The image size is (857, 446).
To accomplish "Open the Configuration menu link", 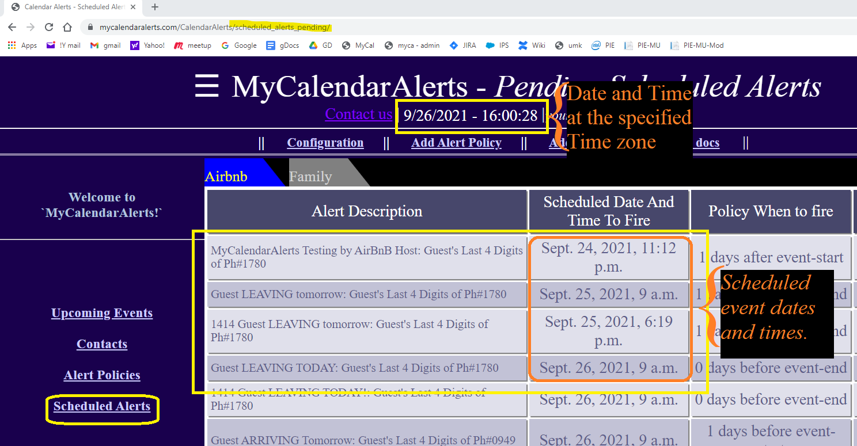I will (325, 143).
